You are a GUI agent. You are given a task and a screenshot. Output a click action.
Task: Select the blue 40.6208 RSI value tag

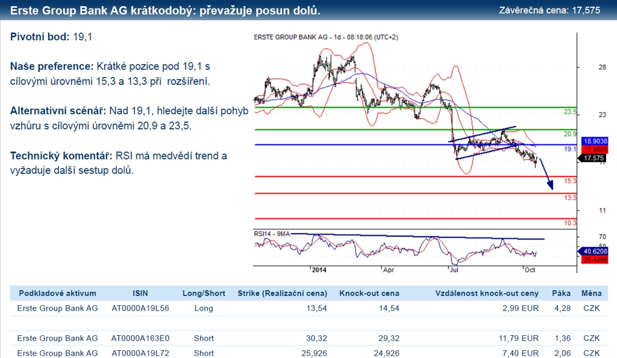point(594,251)
